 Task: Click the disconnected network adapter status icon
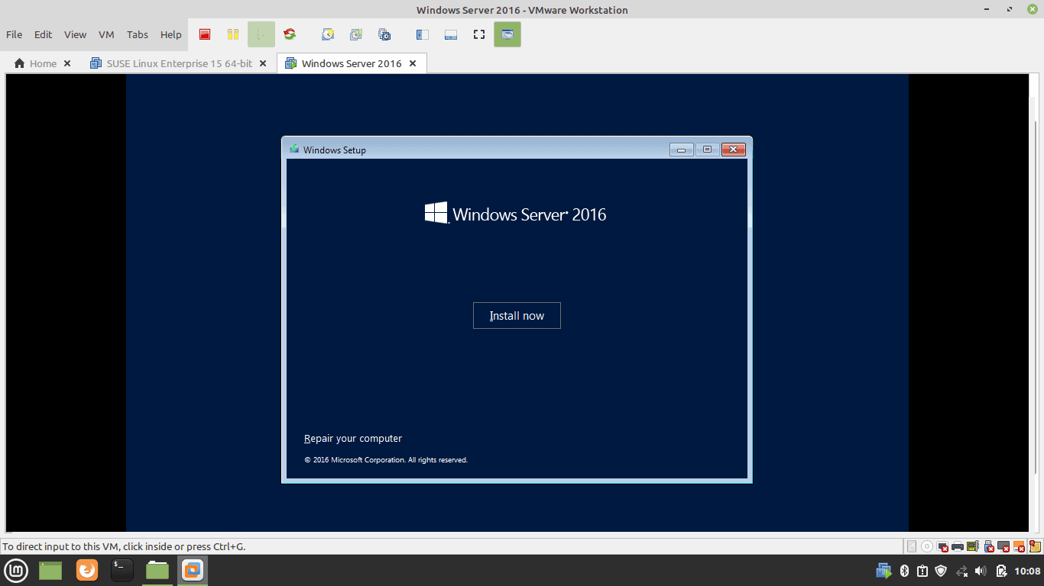942,546
